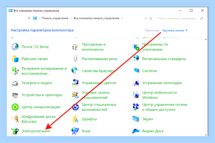The height and width of the screenshot is (143, 215).
Task: Click Все элементы панели управления breadcrumb
Action: [96, 18]
